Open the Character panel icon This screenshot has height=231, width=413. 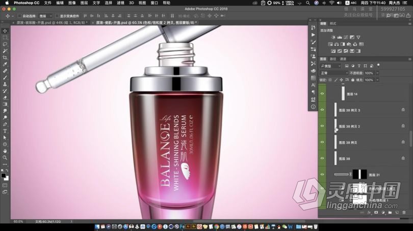click(x=313, y=85)
